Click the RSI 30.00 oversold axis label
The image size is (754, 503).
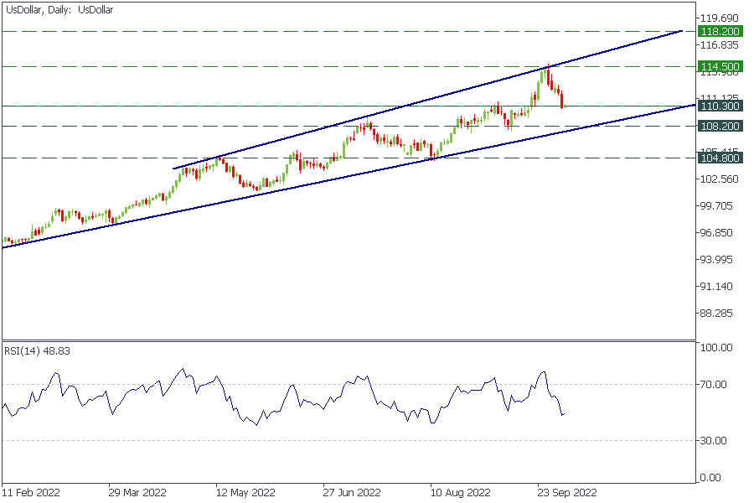pyautogui.click(x=715, y=440)
